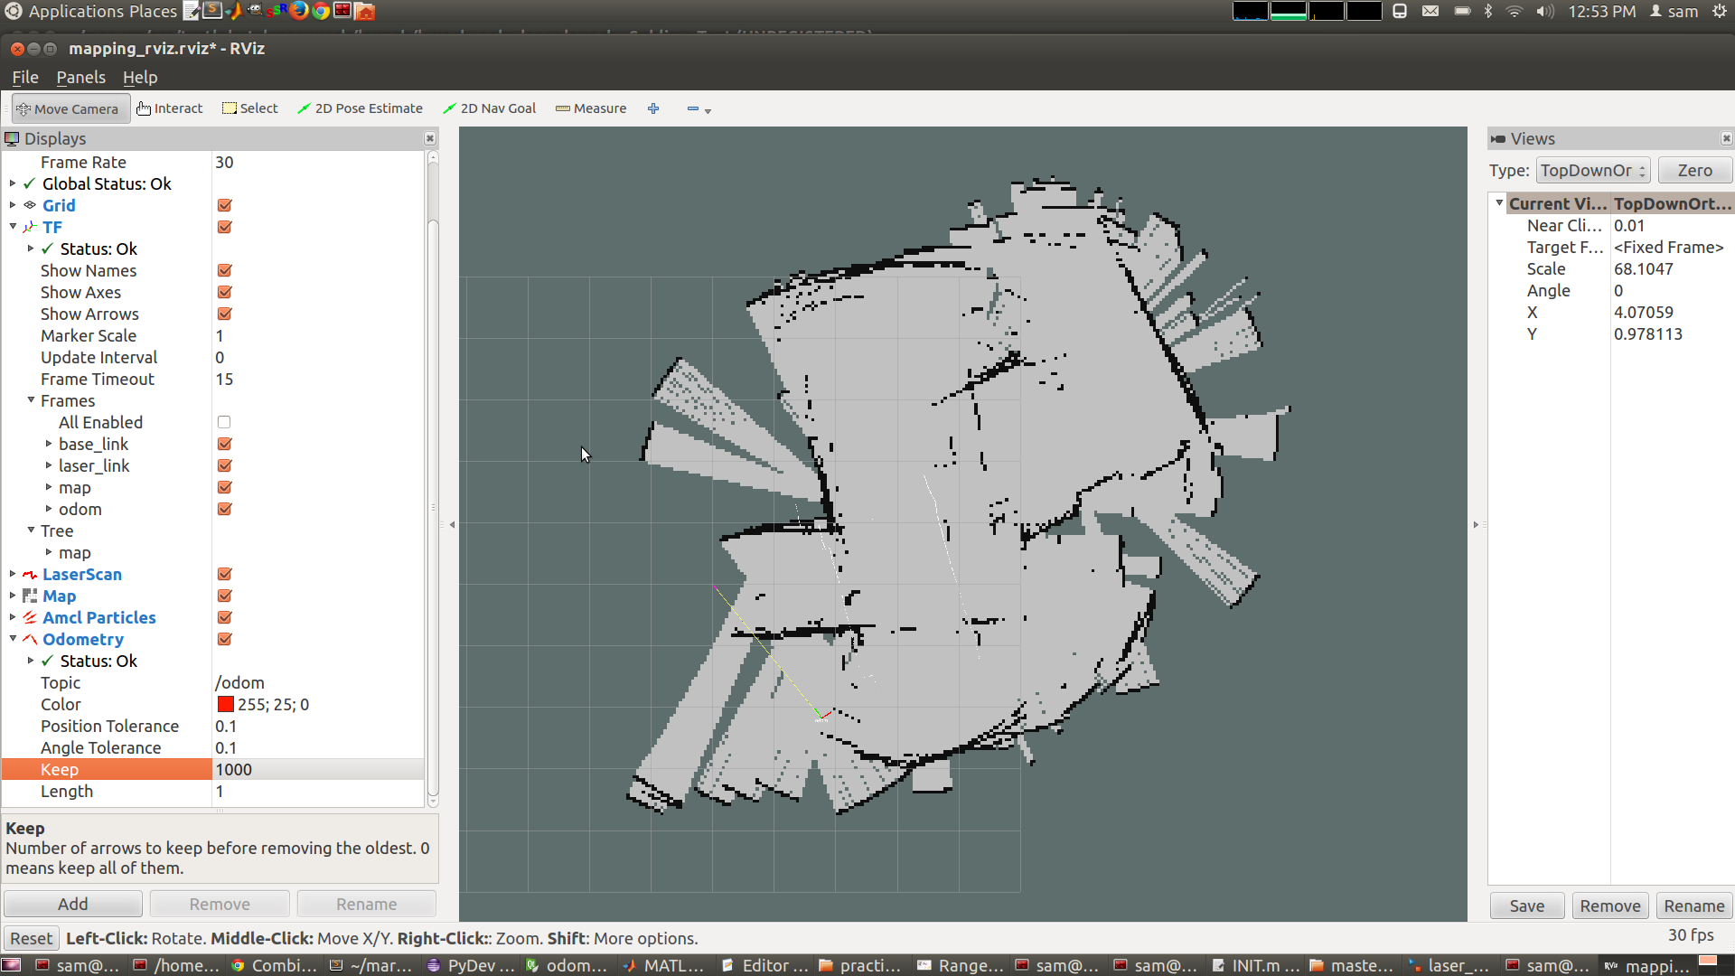Select the Move Camera tool
The image size is (1735, 976).
(x=69, y=108)
